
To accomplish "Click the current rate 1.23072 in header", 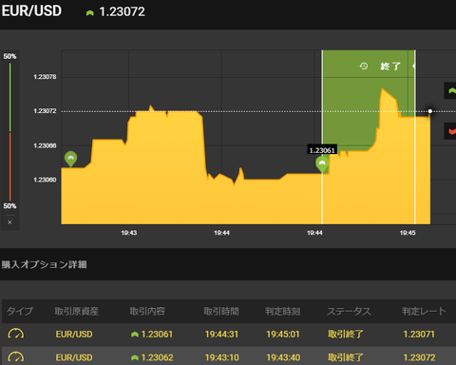I will pos(122,12).
